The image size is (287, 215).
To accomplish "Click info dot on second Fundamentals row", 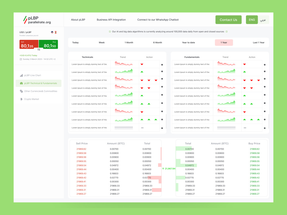I will point(265,71).
